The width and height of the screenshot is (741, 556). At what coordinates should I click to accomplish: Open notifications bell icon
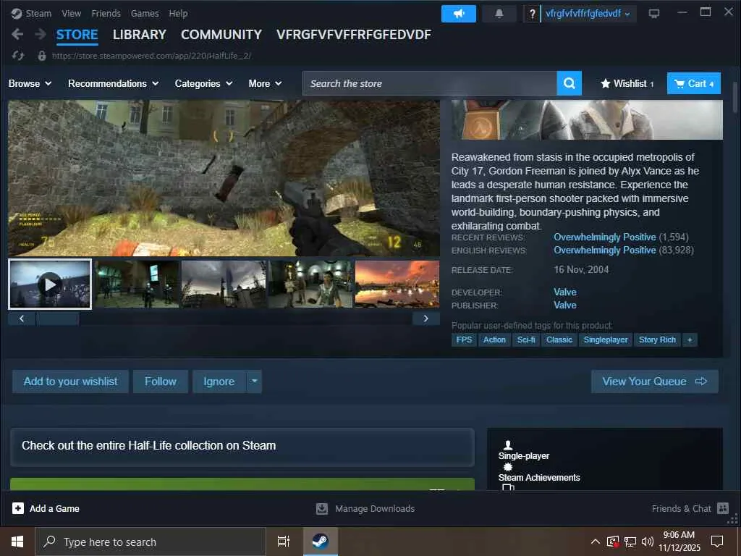[499, 14]
